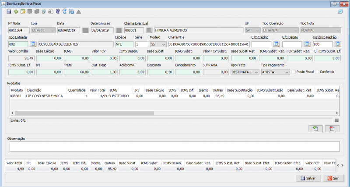This screenshot has height=187, width=350.
Task: Select product row LTE COND NESTLE MOCA
Action: [175, 96]
